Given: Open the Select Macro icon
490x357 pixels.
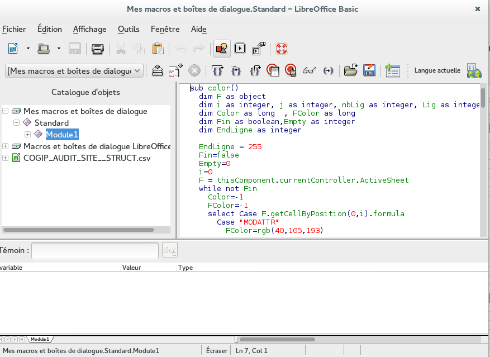Looking at the screenshot, I should tap(240, 49).
